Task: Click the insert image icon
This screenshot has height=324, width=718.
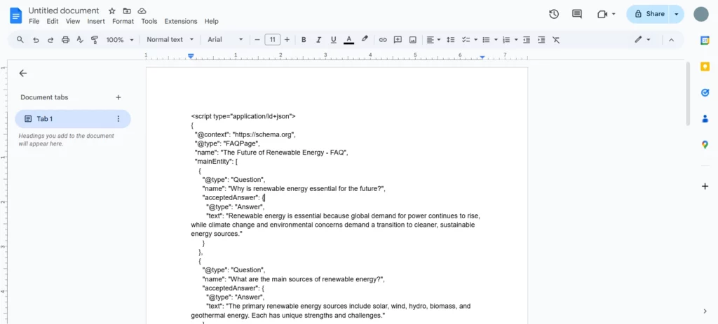Action: pos(413,40)
